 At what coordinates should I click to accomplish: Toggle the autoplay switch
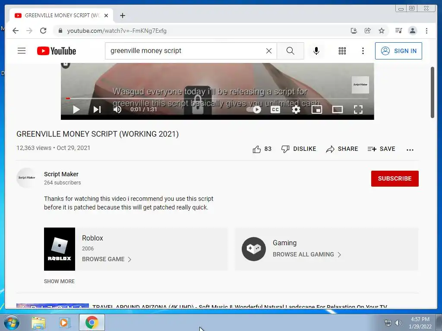pyautogui.click(x=254, y=109)
